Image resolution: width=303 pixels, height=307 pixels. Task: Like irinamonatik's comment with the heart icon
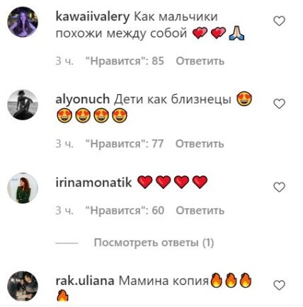280,187
